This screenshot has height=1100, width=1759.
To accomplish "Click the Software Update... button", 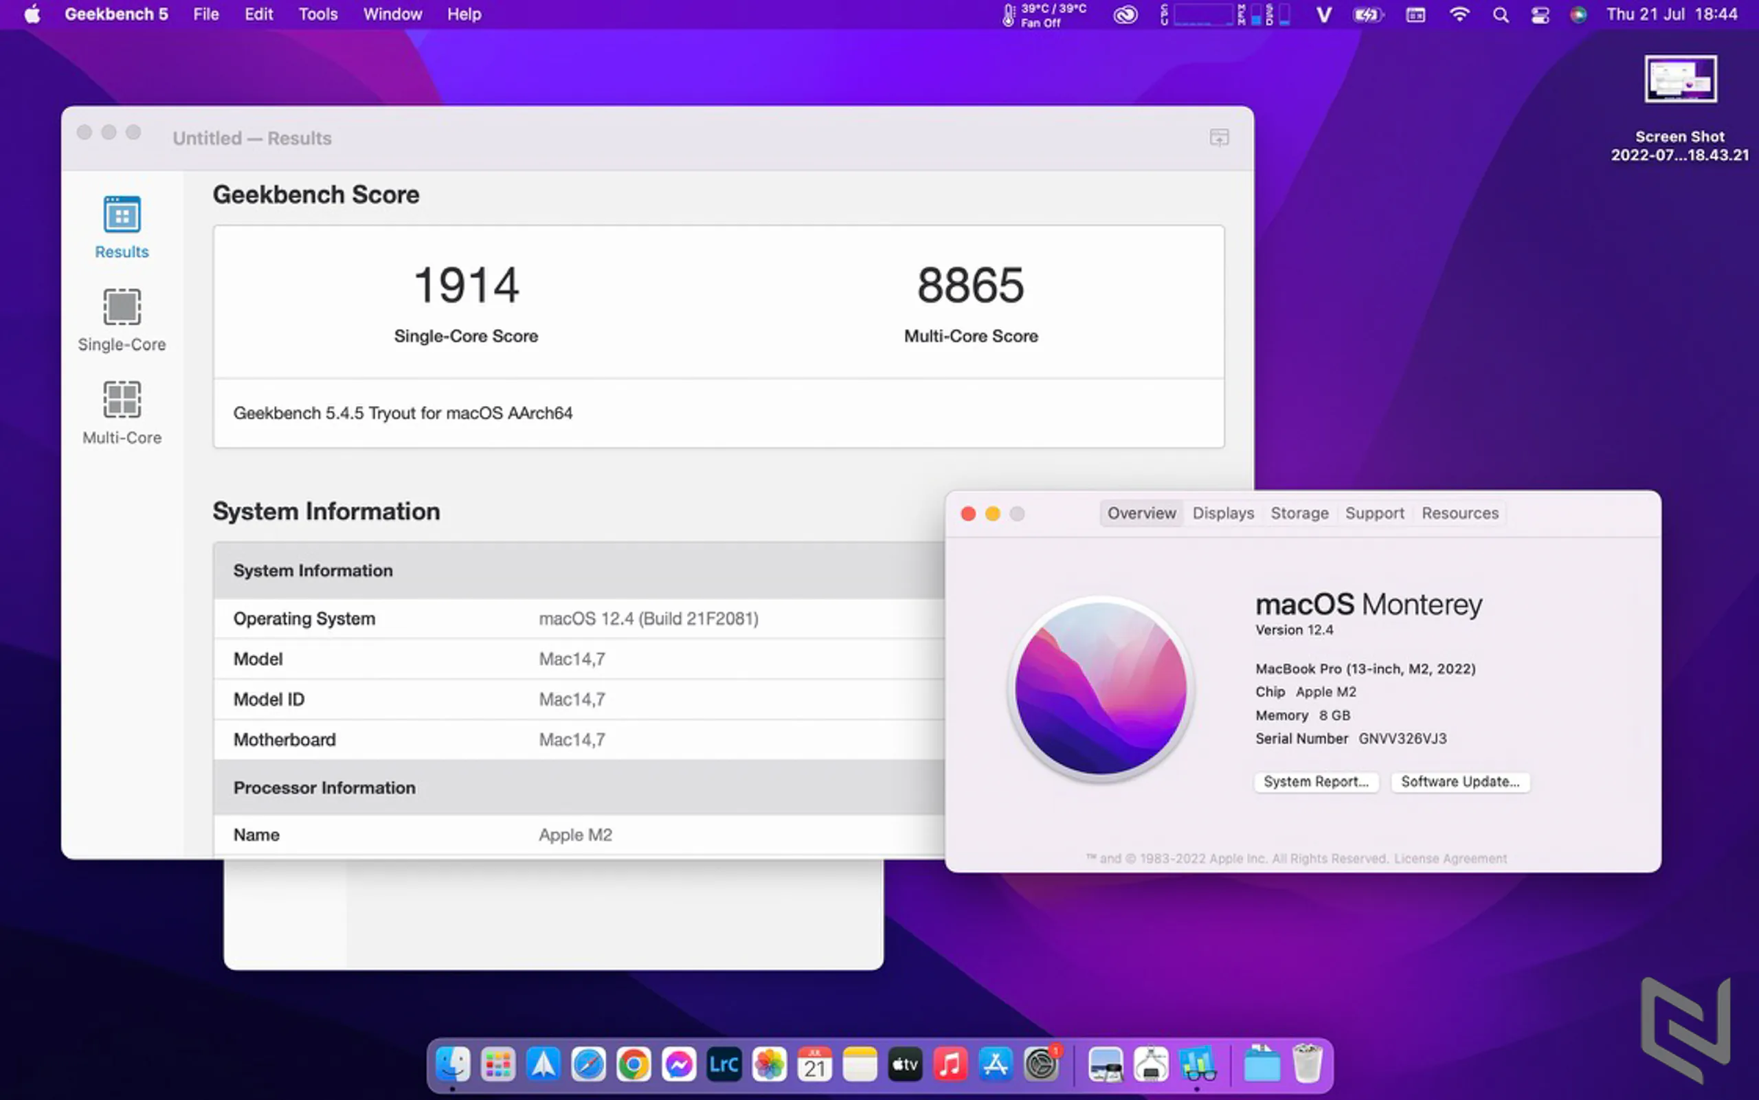I will tap(1460, 781).
